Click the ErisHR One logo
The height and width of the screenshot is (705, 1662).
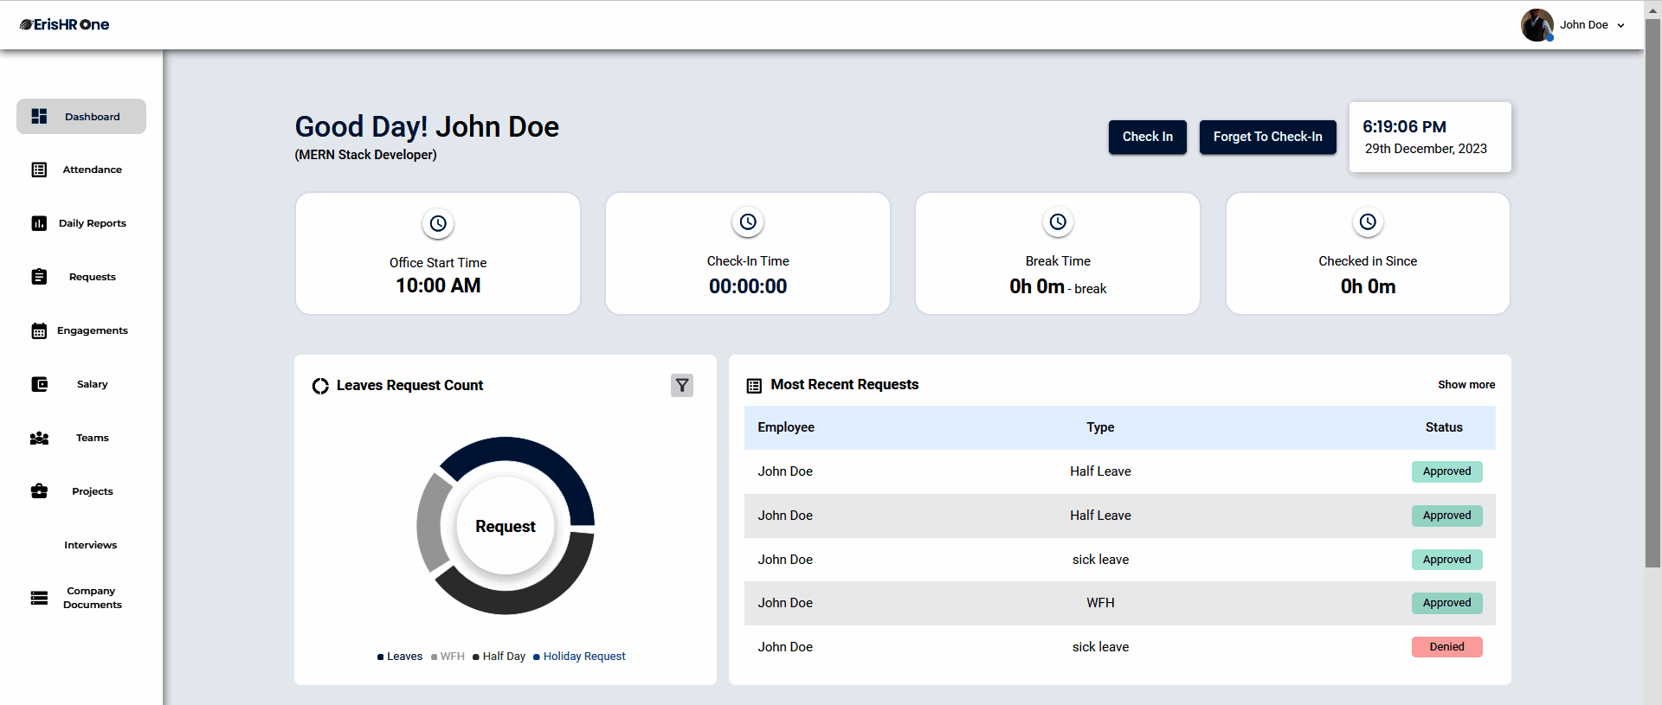click(65, 24)
